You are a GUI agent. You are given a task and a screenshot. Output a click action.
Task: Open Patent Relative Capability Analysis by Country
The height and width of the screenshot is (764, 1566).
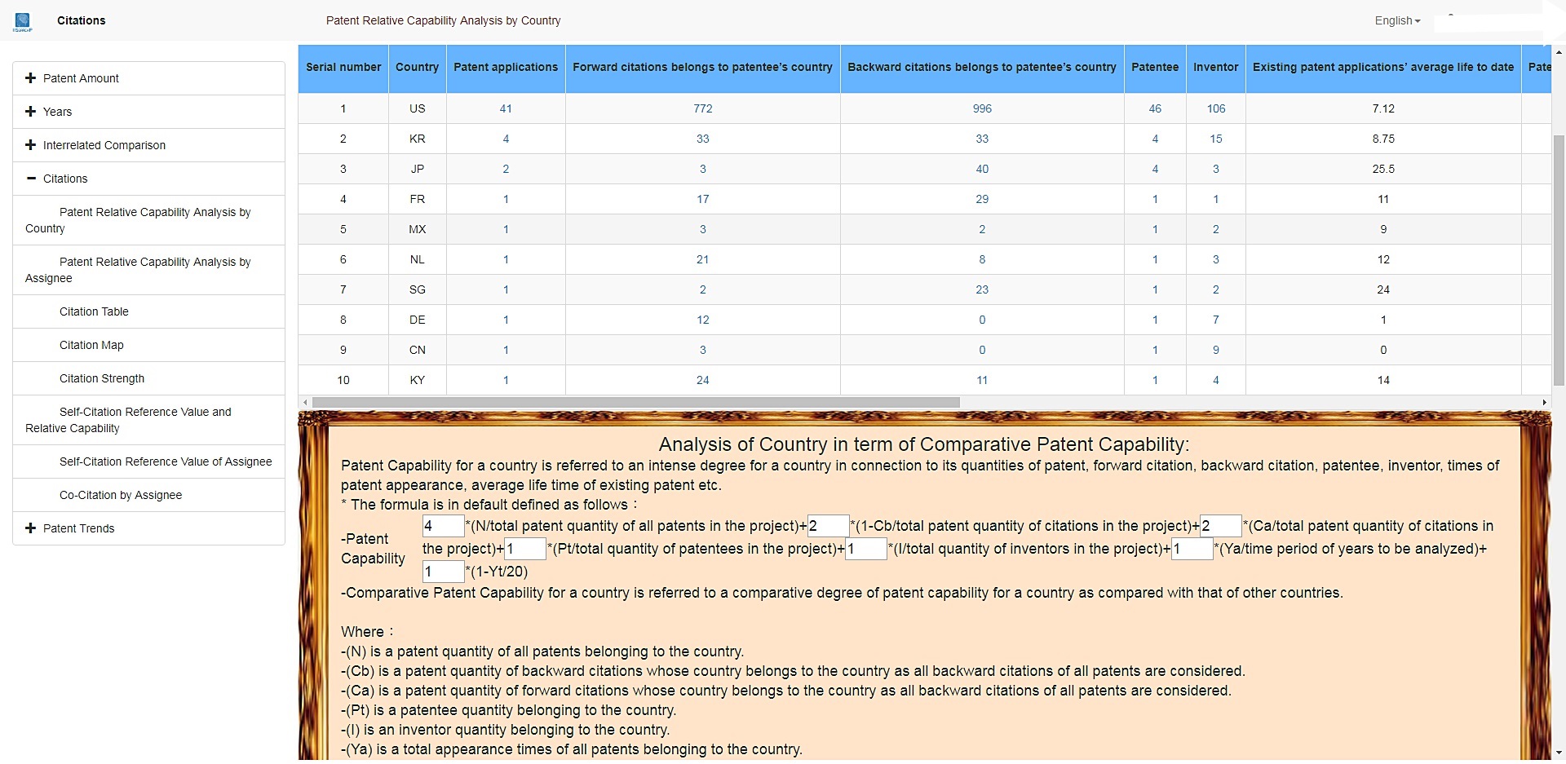tap(148, 220)
